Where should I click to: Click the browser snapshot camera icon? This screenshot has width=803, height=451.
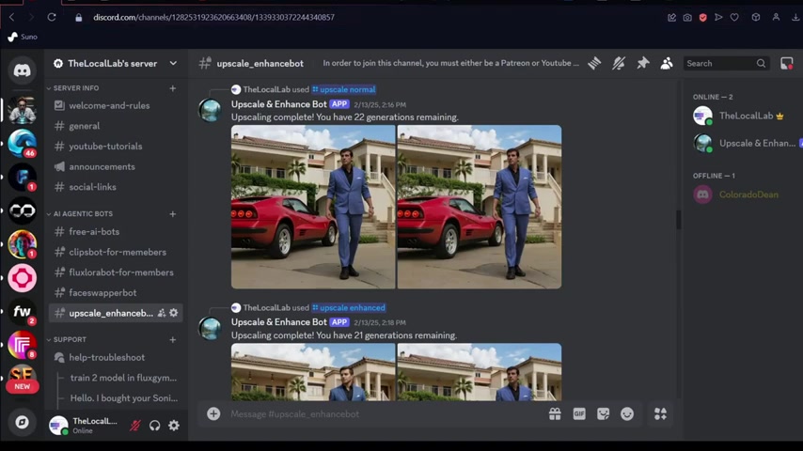pos(687,18)
